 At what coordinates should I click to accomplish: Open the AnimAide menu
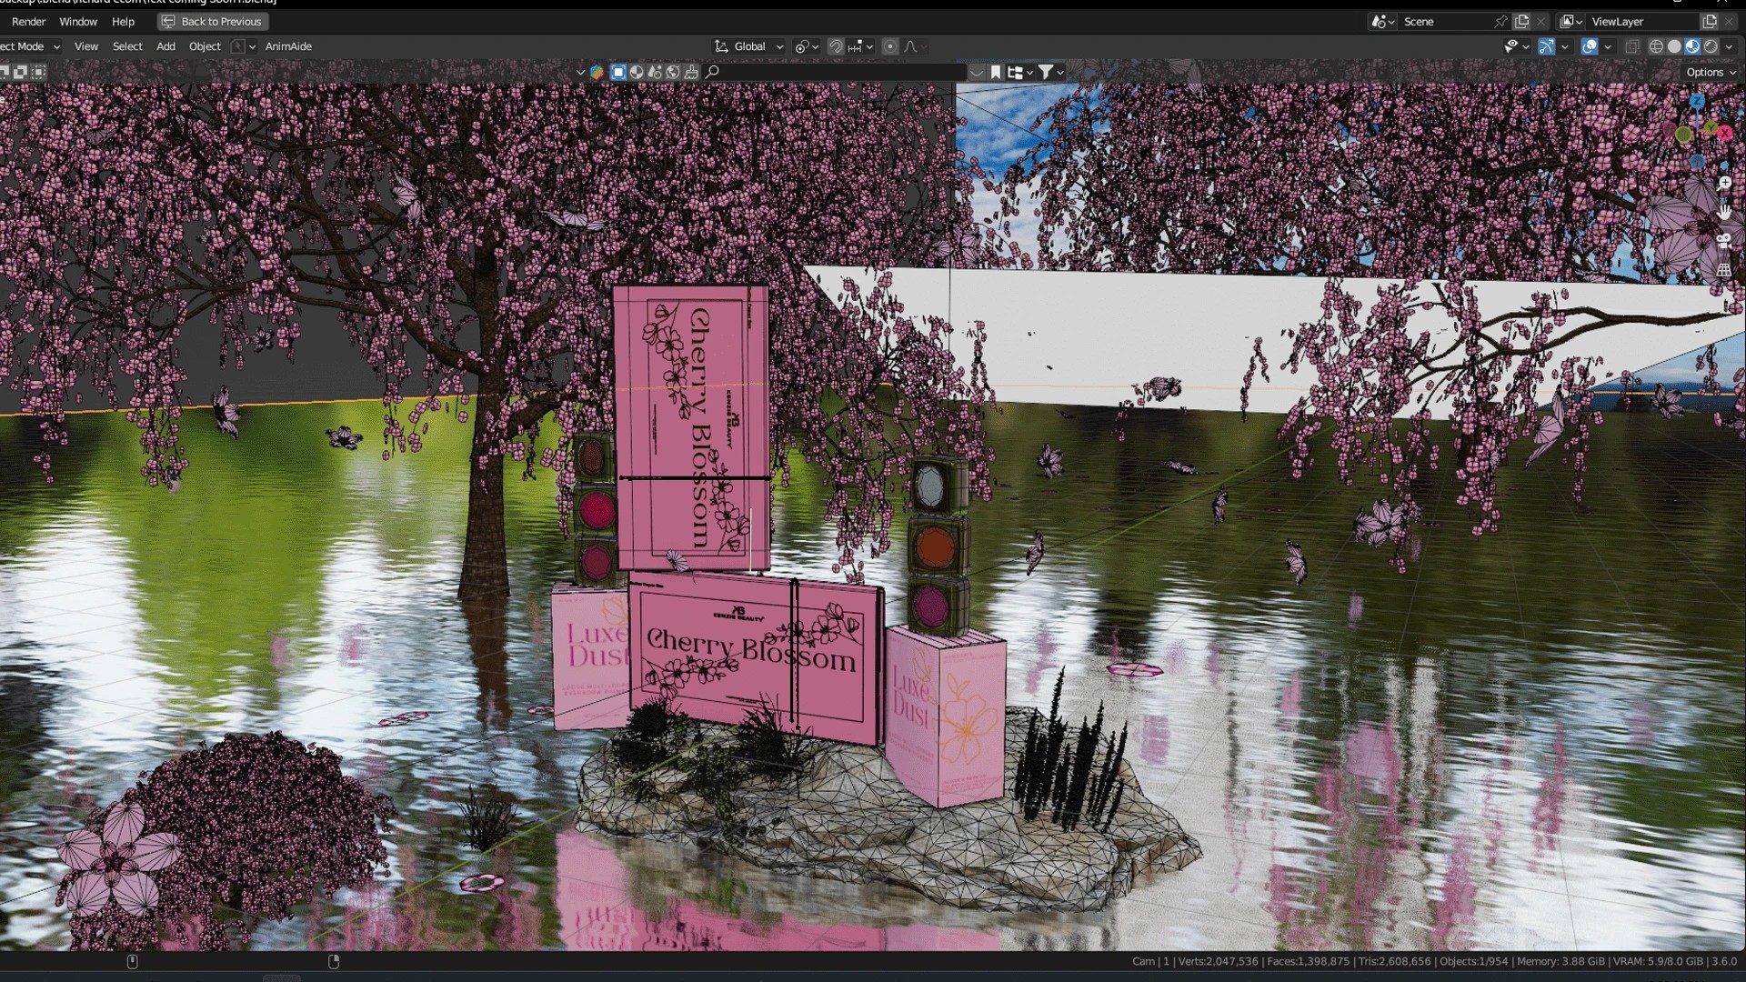coord(288,46)
